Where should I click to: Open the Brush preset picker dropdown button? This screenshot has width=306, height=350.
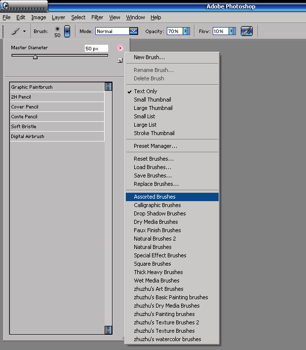pos(67,31)
